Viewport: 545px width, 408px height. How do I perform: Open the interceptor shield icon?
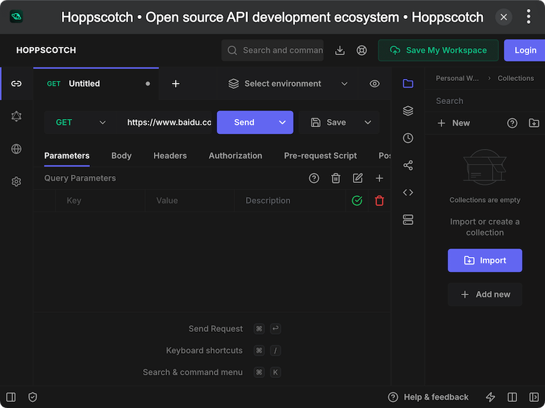tap(33, 397)
